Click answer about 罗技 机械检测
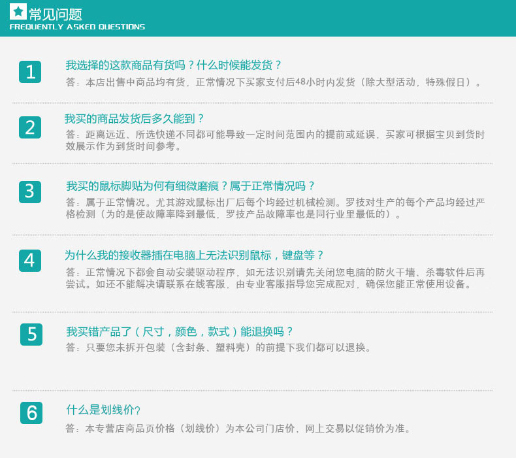 [x=275, y=208]
